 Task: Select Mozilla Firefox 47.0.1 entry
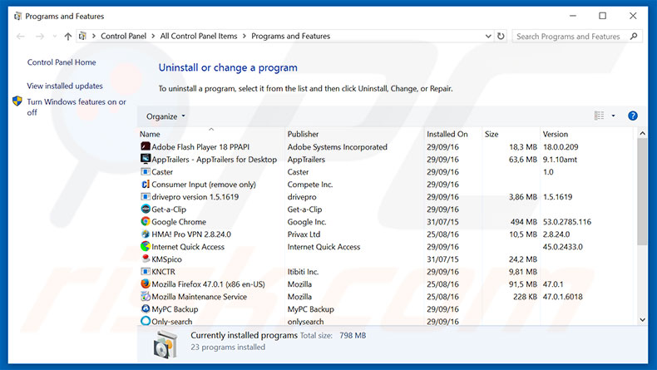pos(208,284)
